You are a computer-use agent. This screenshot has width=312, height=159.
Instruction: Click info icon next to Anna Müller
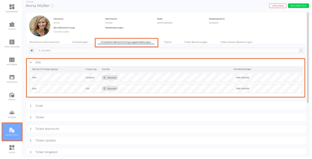[52, 6]
